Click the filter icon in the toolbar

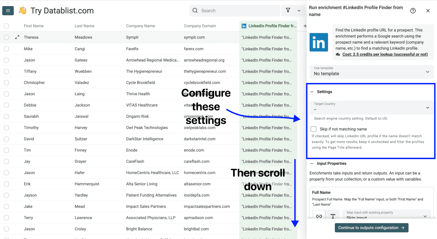(x=288, y=11)
